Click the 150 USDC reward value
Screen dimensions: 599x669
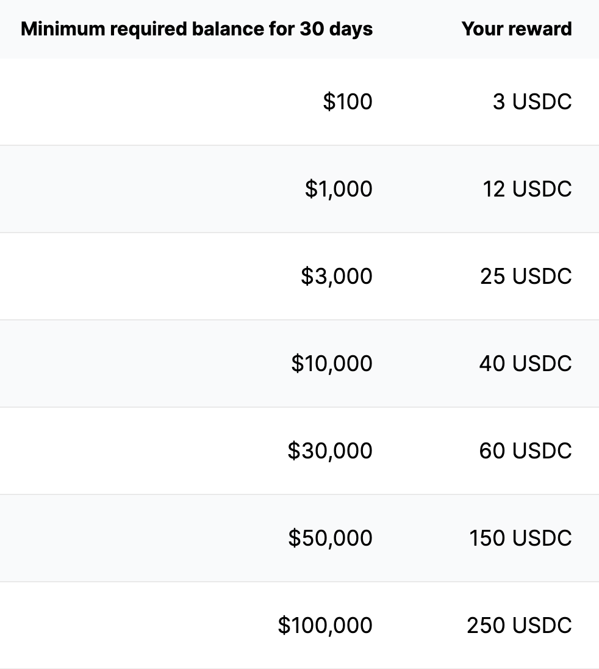(520, 538)
